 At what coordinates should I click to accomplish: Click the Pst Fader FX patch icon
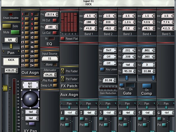coord(63,79)
